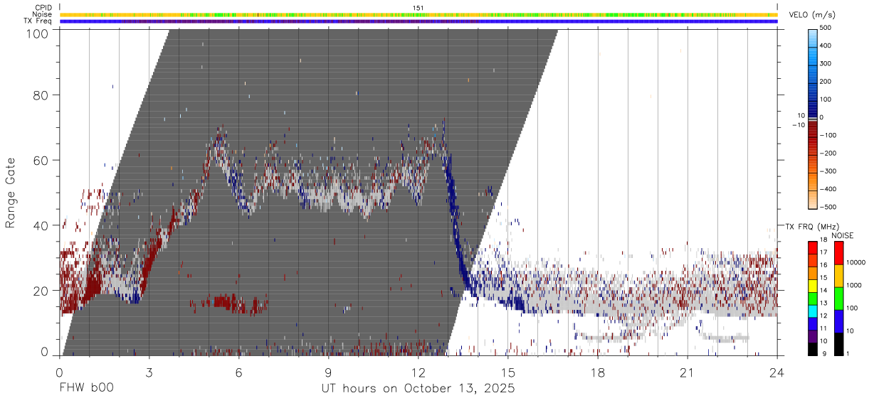This screenshot has width=874, height=403.
Task: Click the 12 tick on the UT hours axis
Action: pyautogui.click(x=418, y=372)
